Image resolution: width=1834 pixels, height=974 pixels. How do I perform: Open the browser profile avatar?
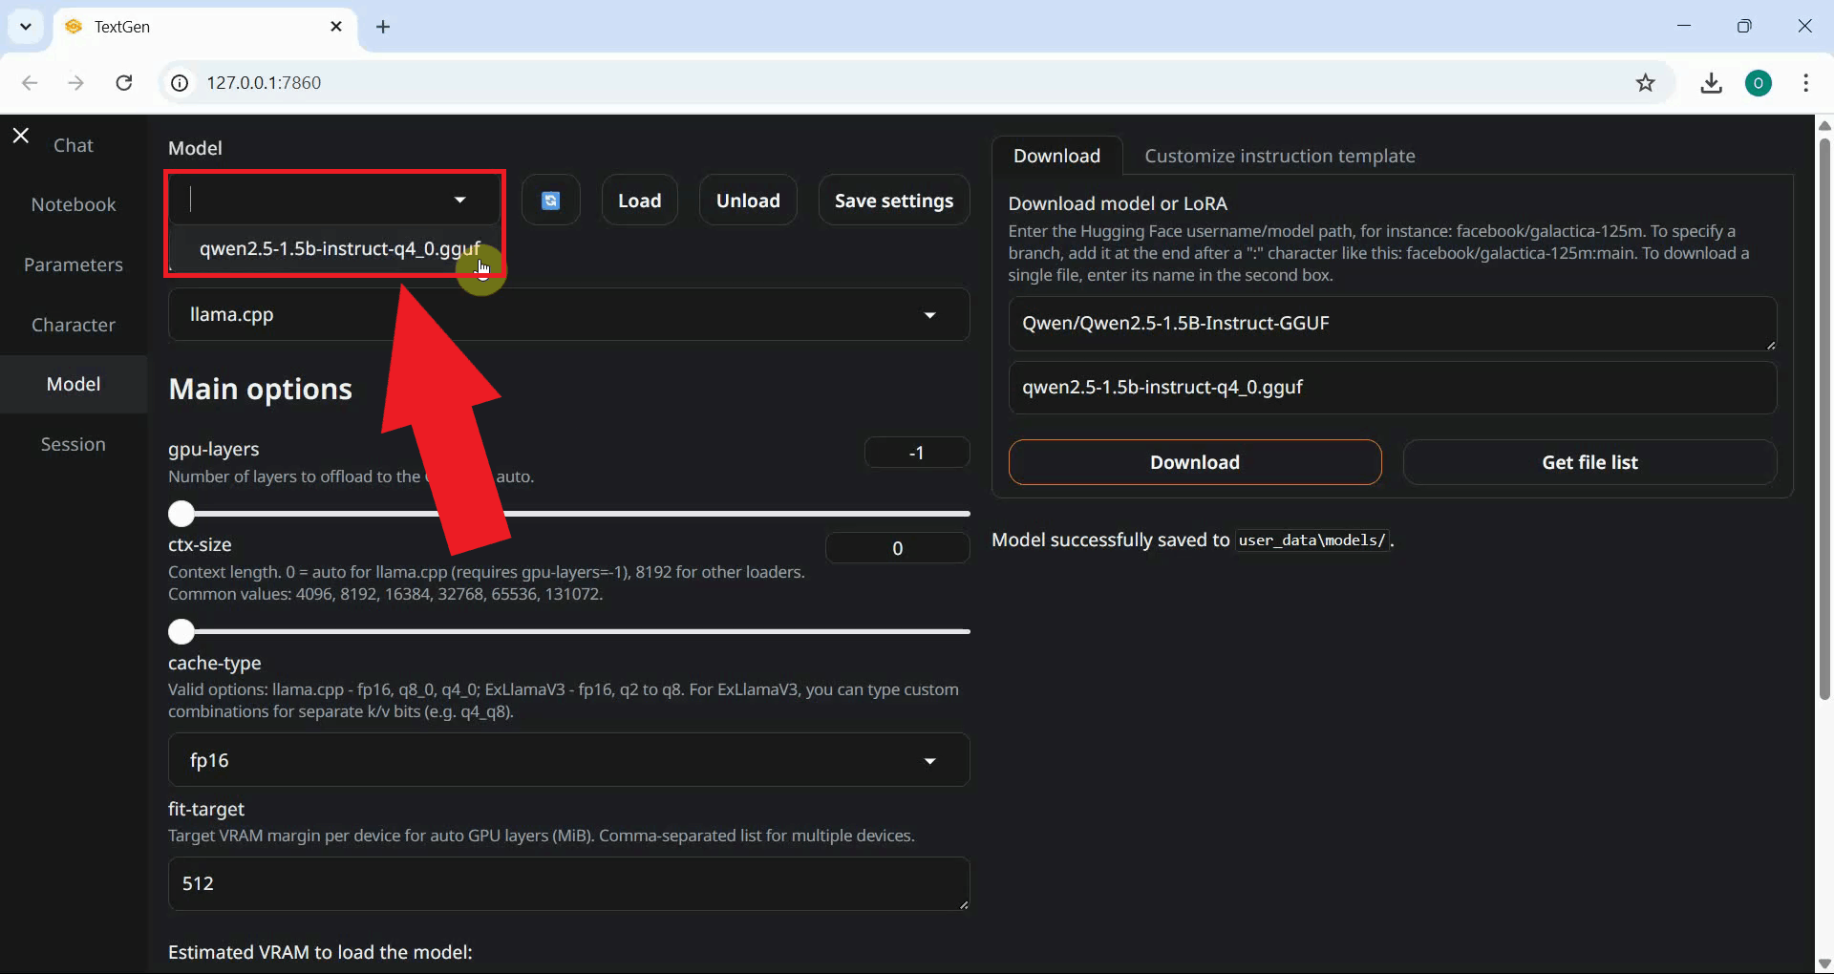pos(1759,83)
